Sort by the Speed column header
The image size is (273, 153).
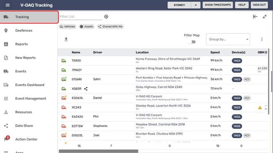215,52
